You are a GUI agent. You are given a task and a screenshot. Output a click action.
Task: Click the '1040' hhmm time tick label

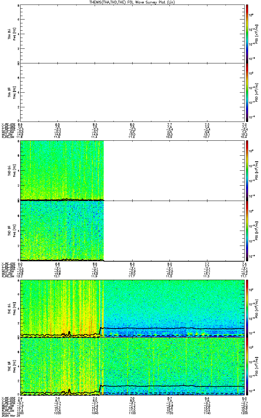[95, 413]
